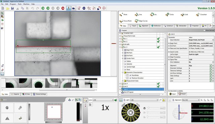Click the Cut scissors icon
This screenshot has width=215, height=124.
pyautogui.click(x=17, y=8)
